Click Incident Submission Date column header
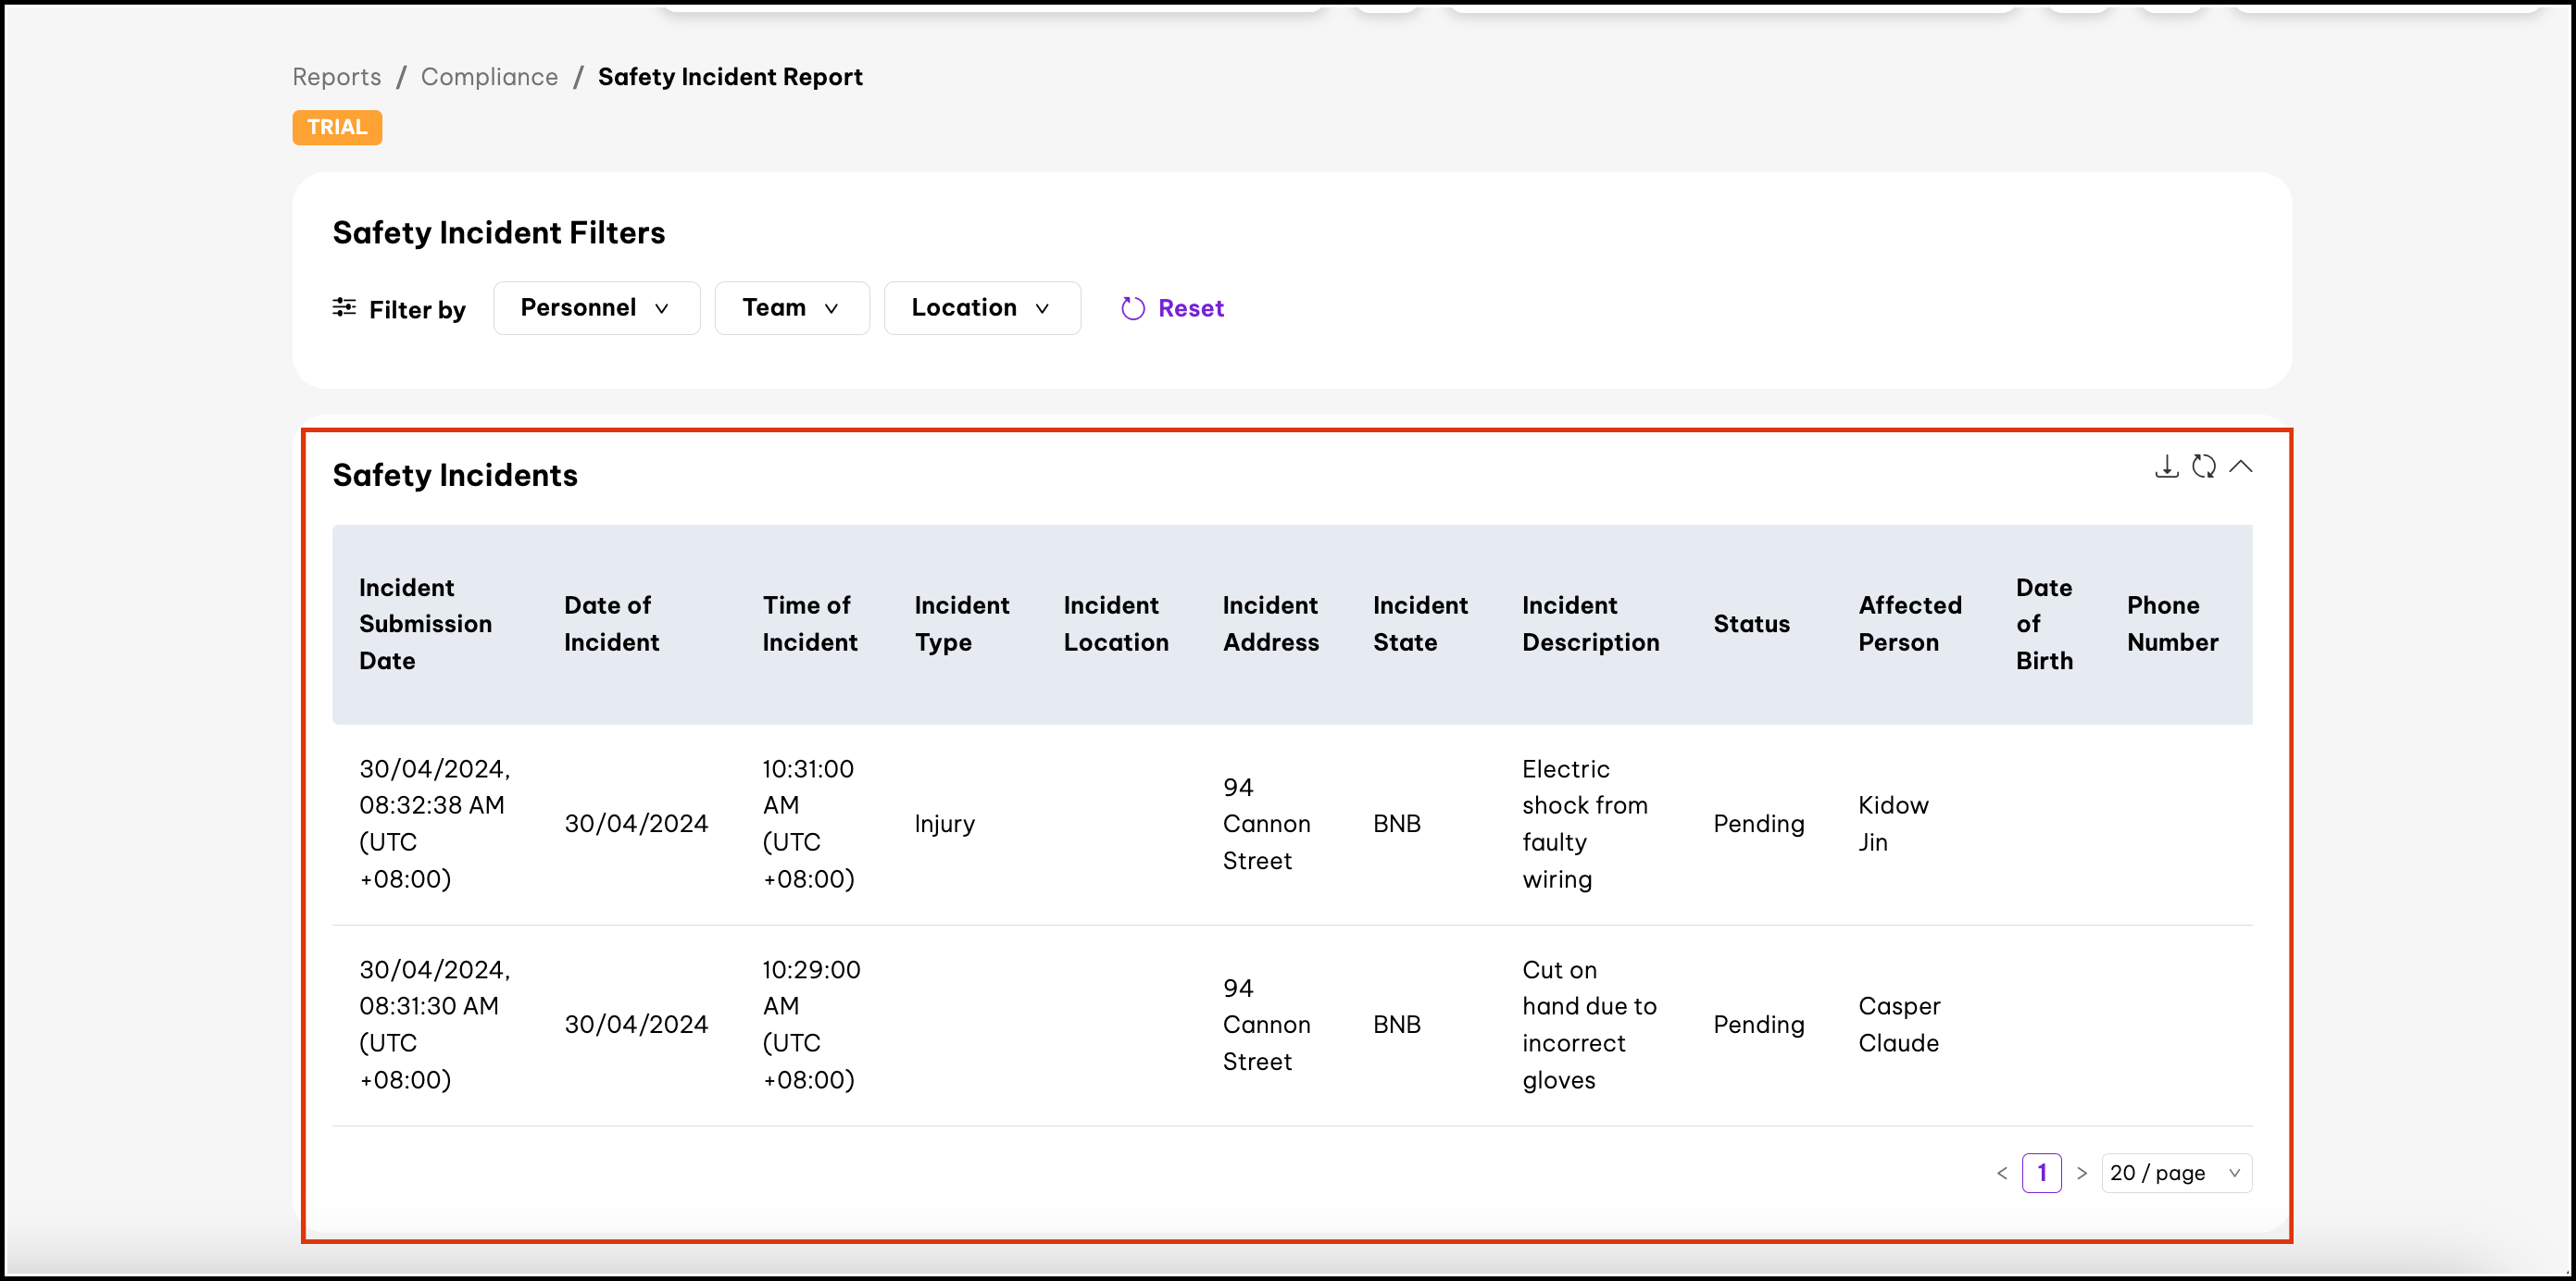The image size is (2576, 1281). pos(425,624)
